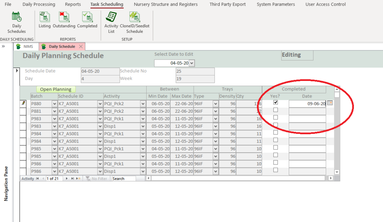The width and height of the screenshot is (383, 222).
Task: Open the Daily Schedules ribbon icon
Action: click(16, 22)
